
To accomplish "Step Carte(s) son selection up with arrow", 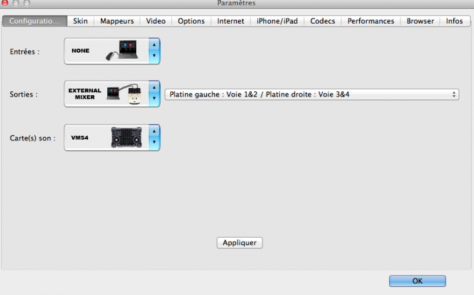I will (x=154, y=131).
